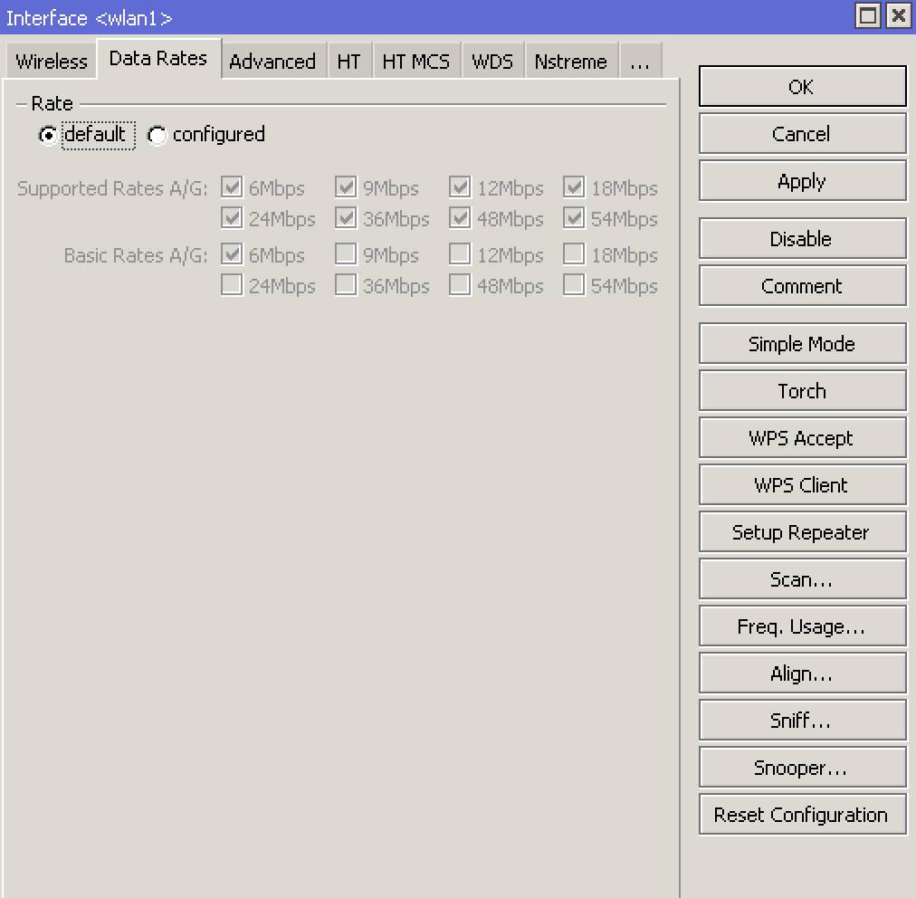Switch to the HT MCS tab
The height and width of the screenshot is (898, 916).
point(416,61)
